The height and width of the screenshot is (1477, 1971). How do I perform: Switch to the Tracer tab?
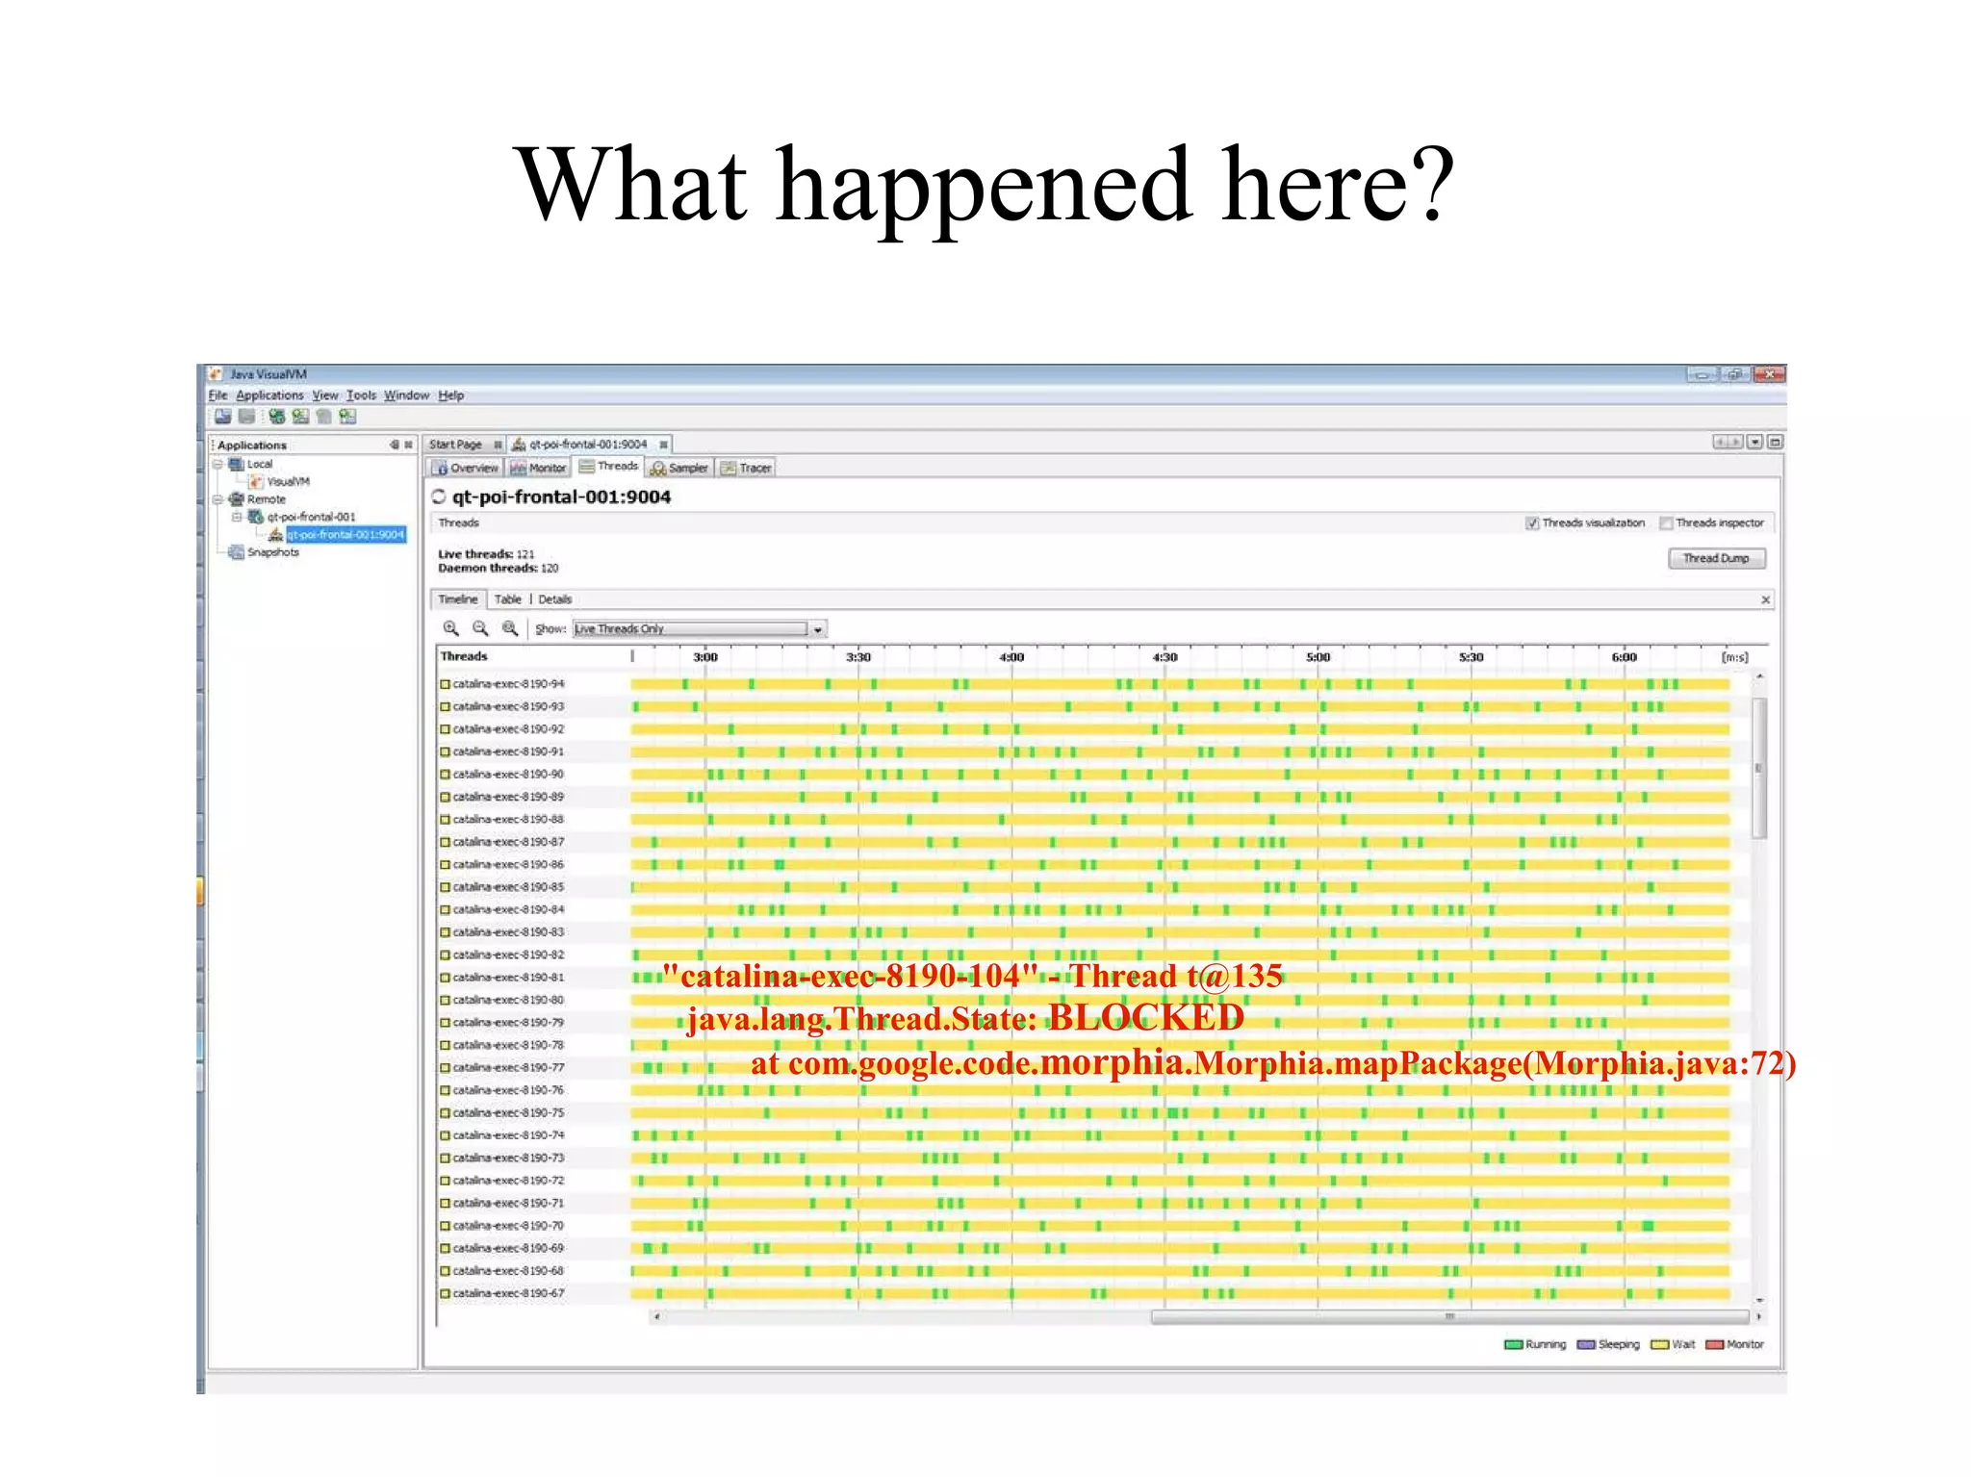pyautogui.click(x=747, y=468)
